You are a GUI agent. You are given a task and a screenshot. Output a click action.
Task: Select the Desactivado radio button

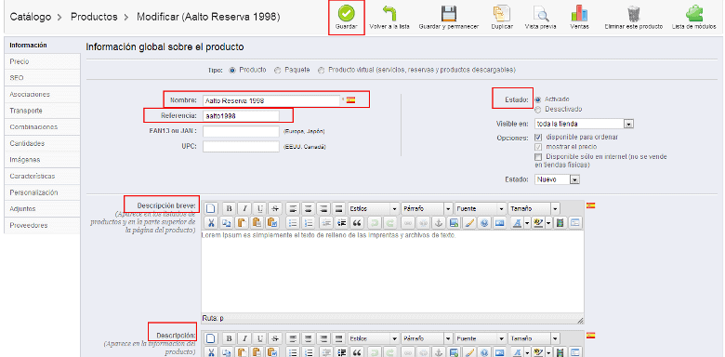point(538,110)
